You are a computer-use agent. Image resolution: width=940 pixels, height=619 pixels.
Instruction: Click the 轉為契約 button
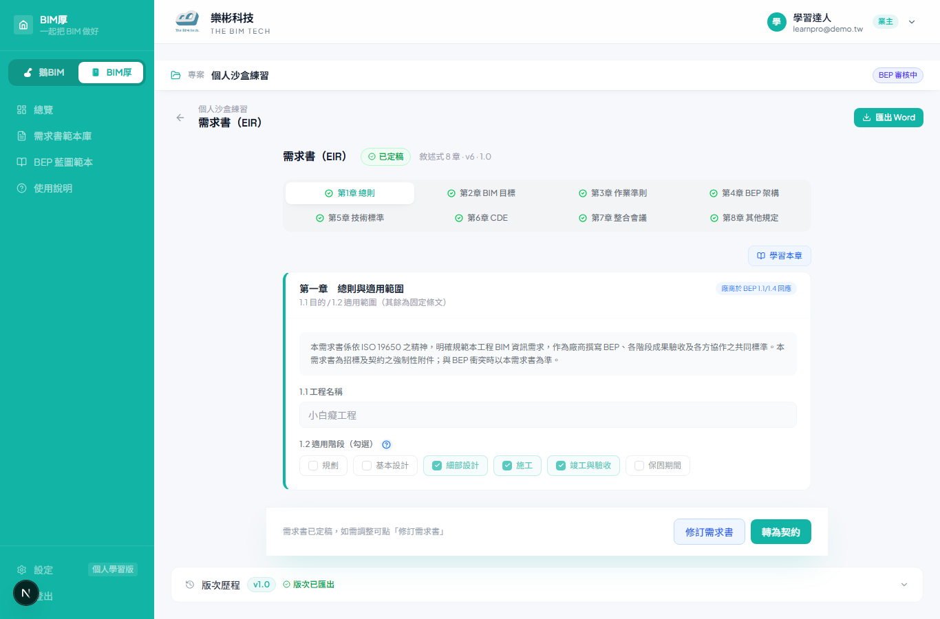(781, 532)
